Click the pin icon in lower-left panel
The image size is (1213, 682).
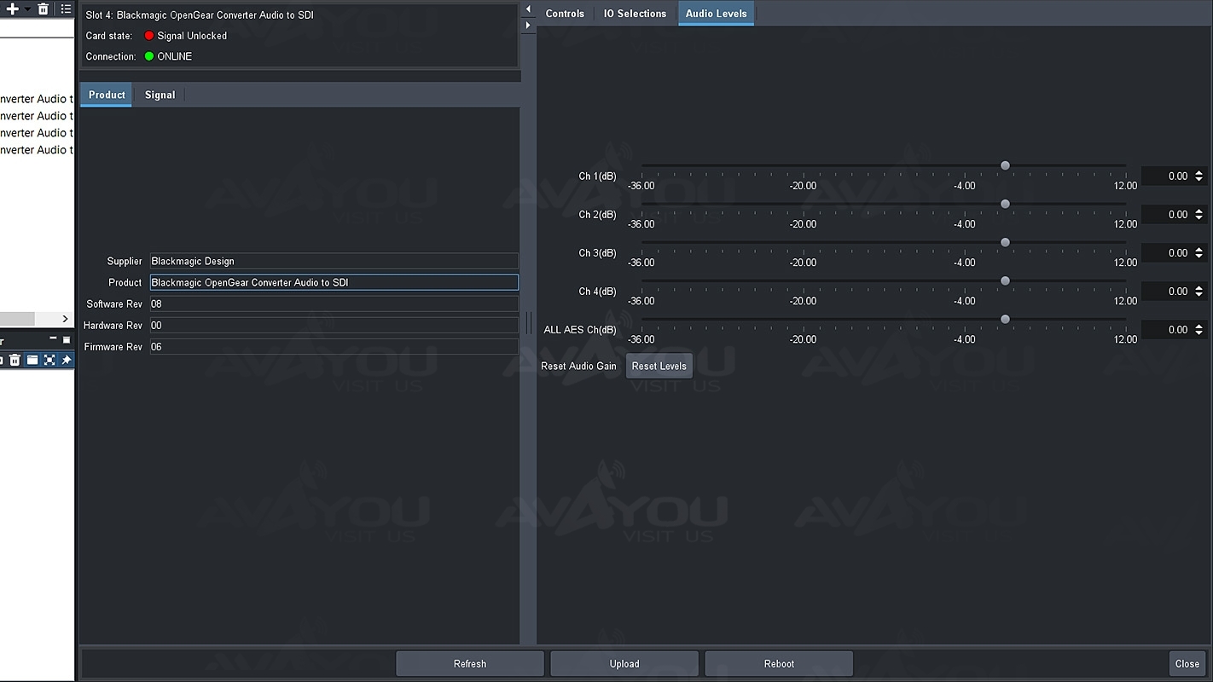pyautogui.click(x=66, y=361)
